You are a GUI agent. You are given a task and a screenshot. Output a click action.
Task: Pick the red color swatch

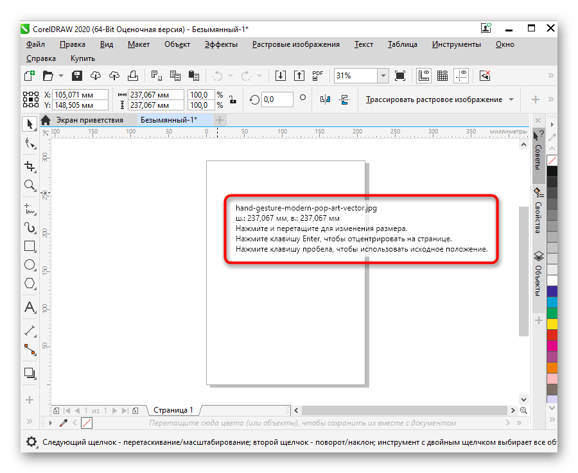pos(552,335)
